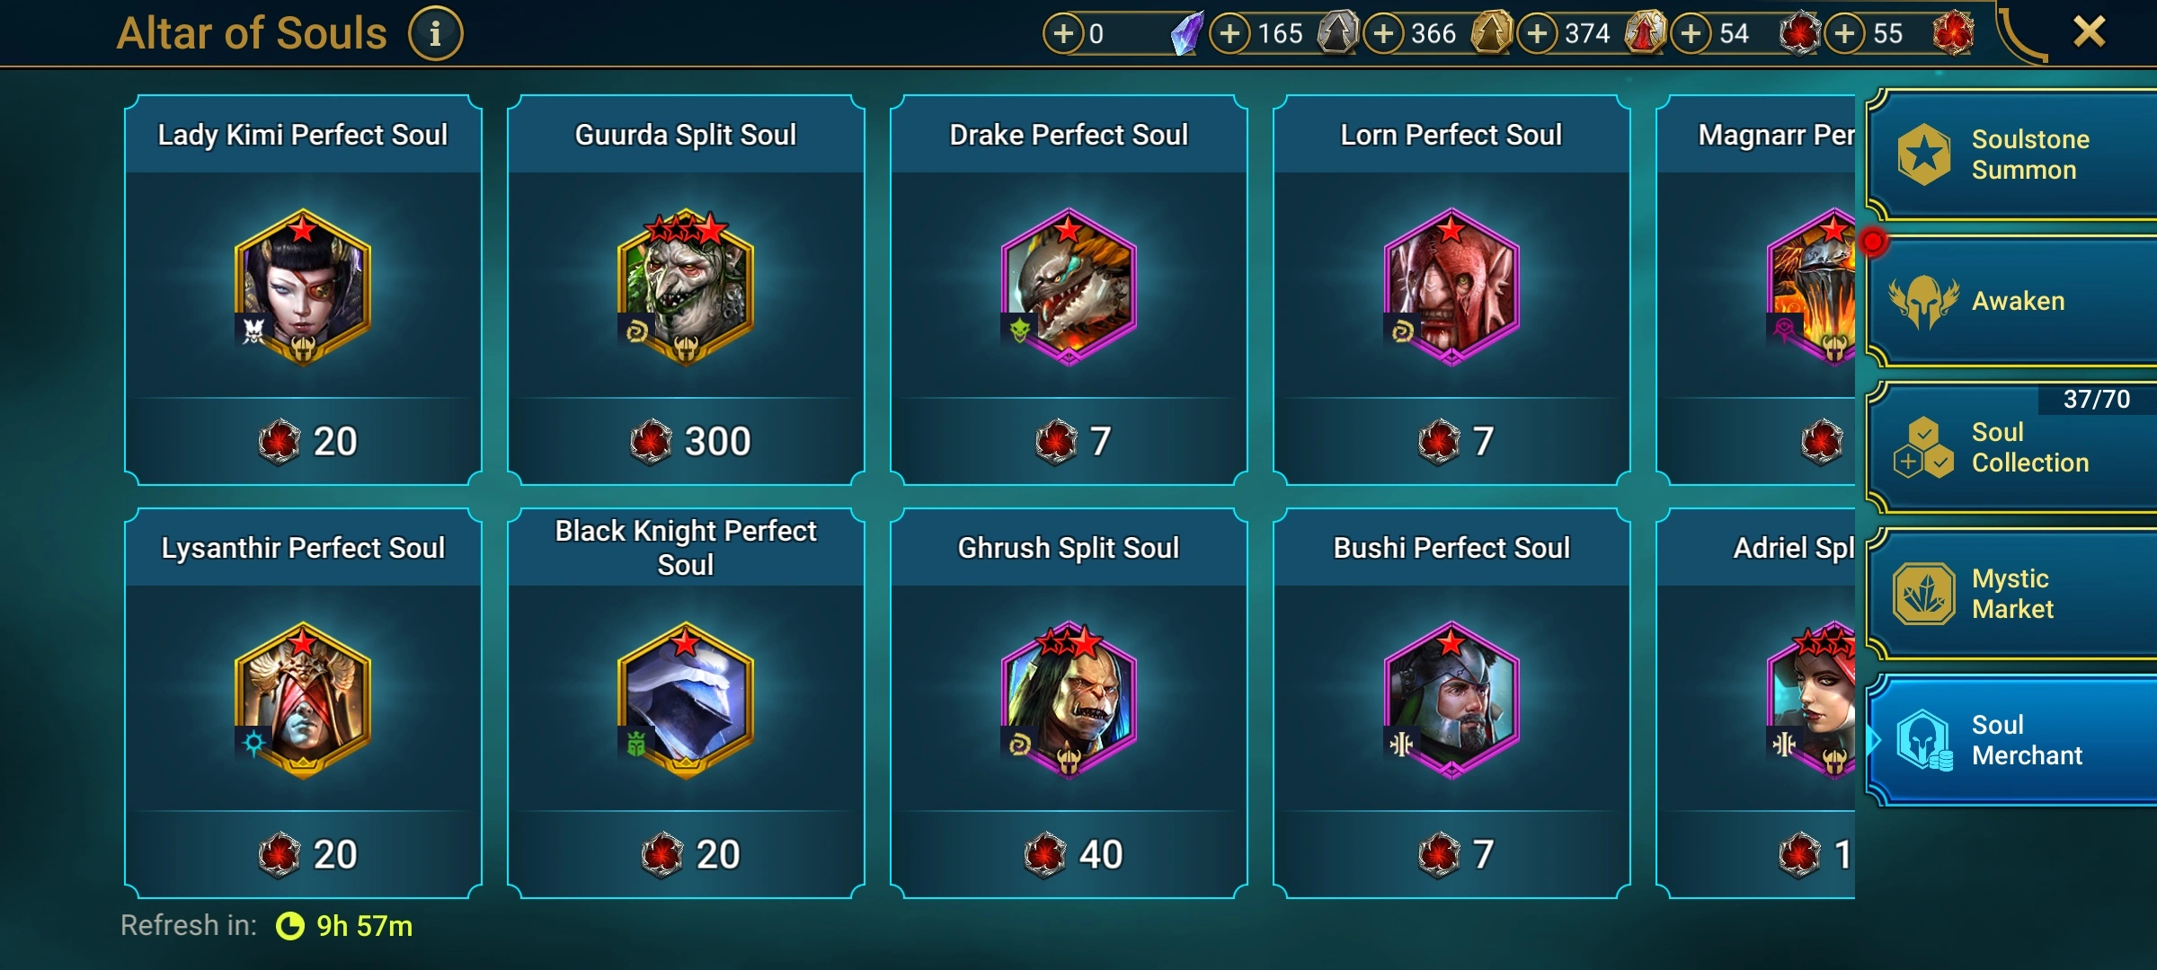Switch to the Awaken tab
The height and width of the screenshot is (970, 2157).
point(2011,301)
